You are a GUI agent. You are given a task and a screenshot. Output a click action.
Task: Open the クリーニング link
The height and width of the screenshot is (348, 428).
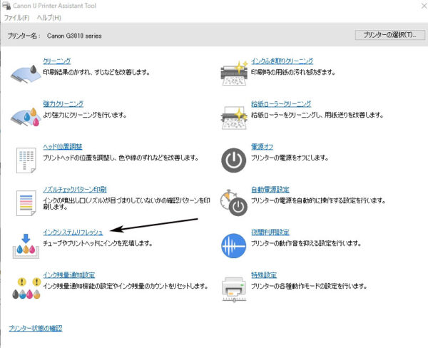[57, 61]
